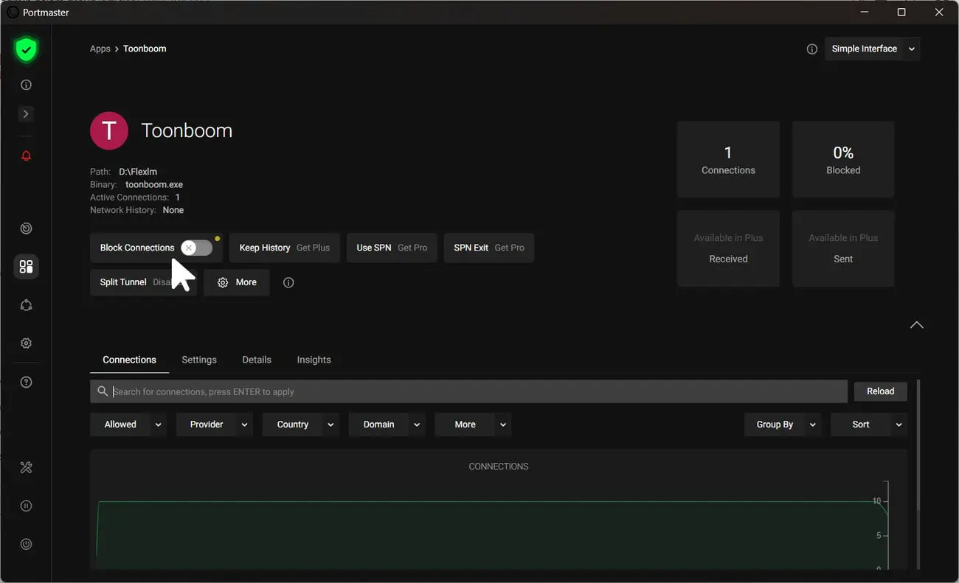959x583 pixels.
Task: Select the Apps grid icon in the sidebar
Action: pos(26,267)
